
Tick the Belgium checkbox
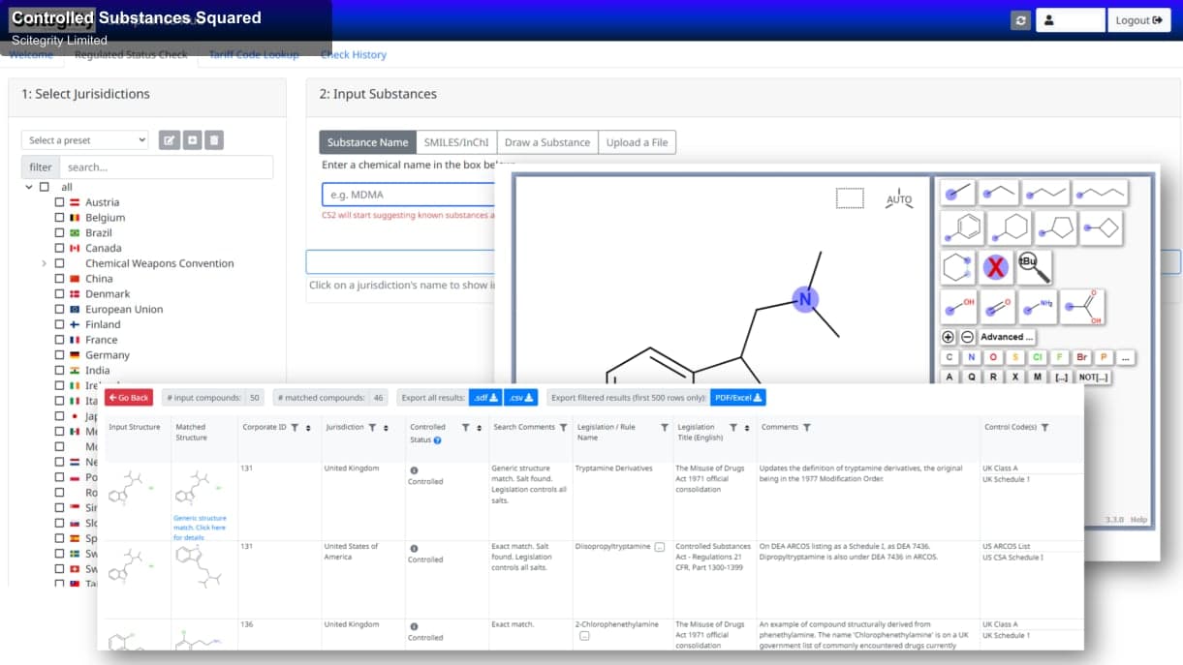click(60, 218)
